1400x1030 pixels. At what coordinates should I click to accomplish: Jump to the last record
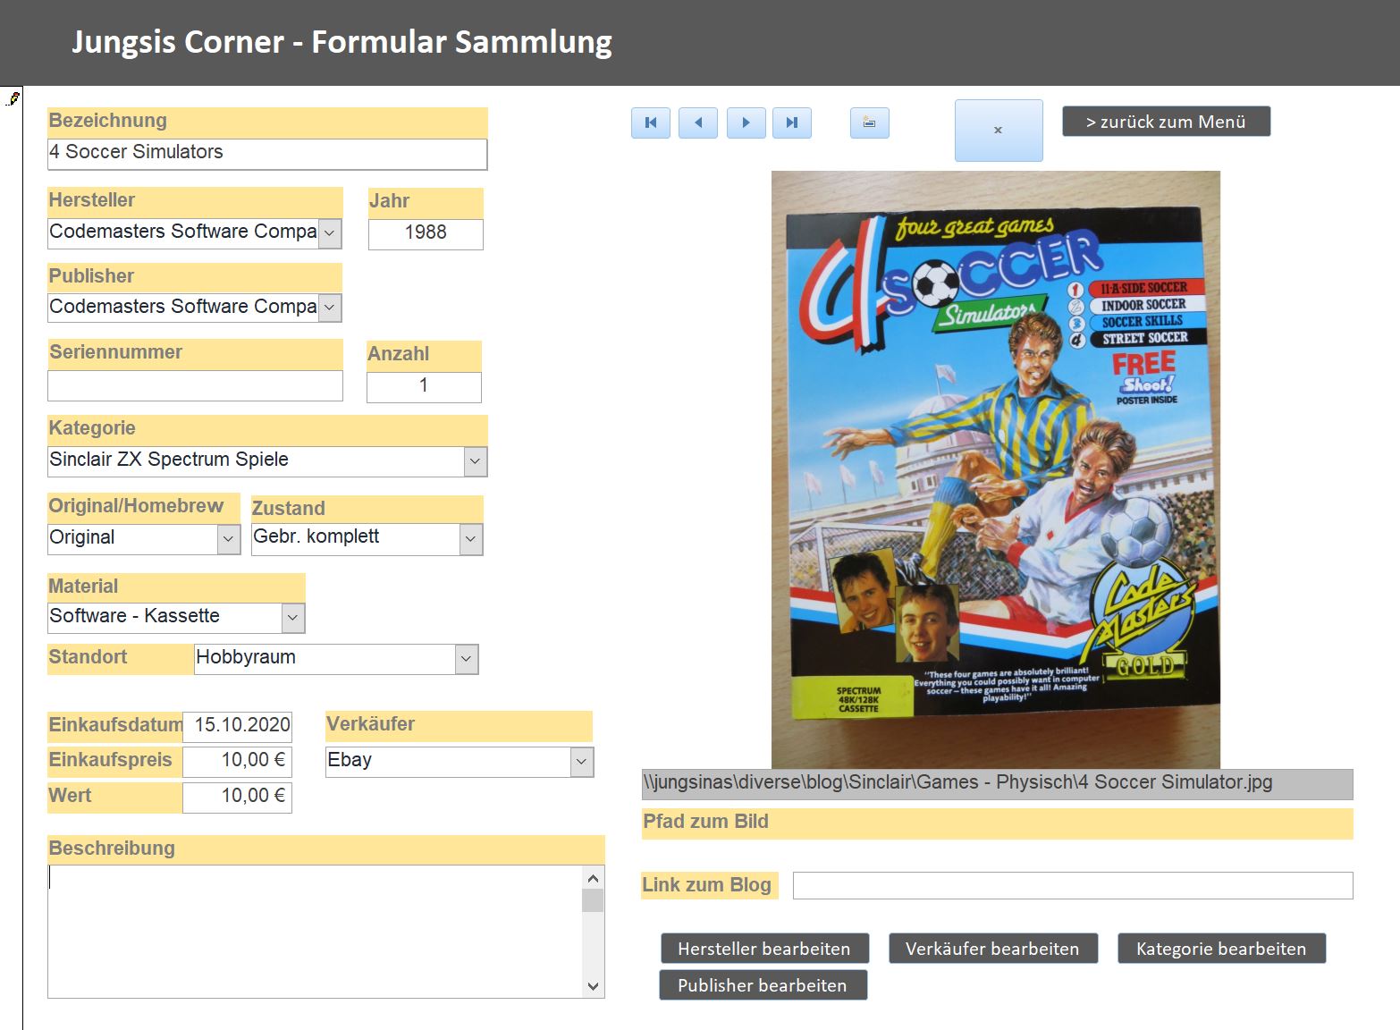pos(792,123)
